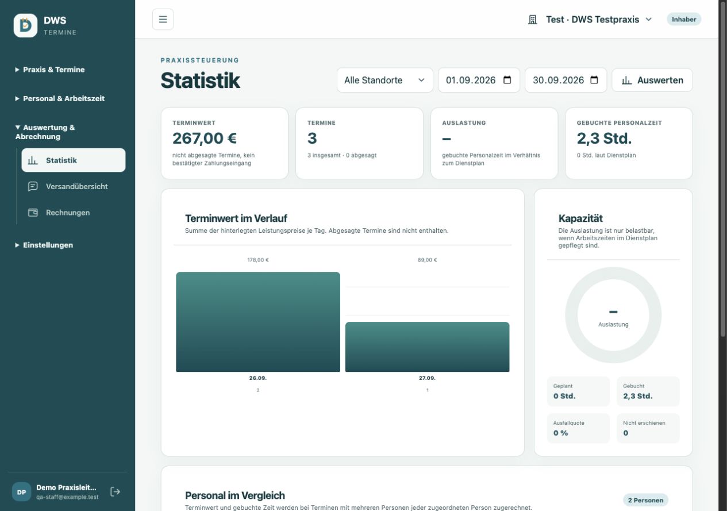Click the Inhaber role badge

(x=684, y=20)
